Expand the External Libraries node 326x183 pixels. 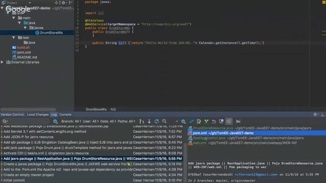(x=2, y=62)
